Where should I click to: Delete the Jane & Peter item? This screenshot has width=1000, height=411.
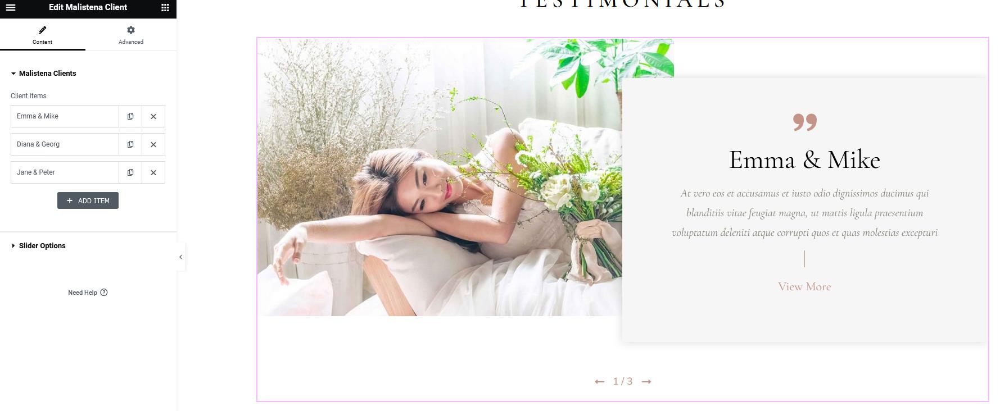(153, 172)
